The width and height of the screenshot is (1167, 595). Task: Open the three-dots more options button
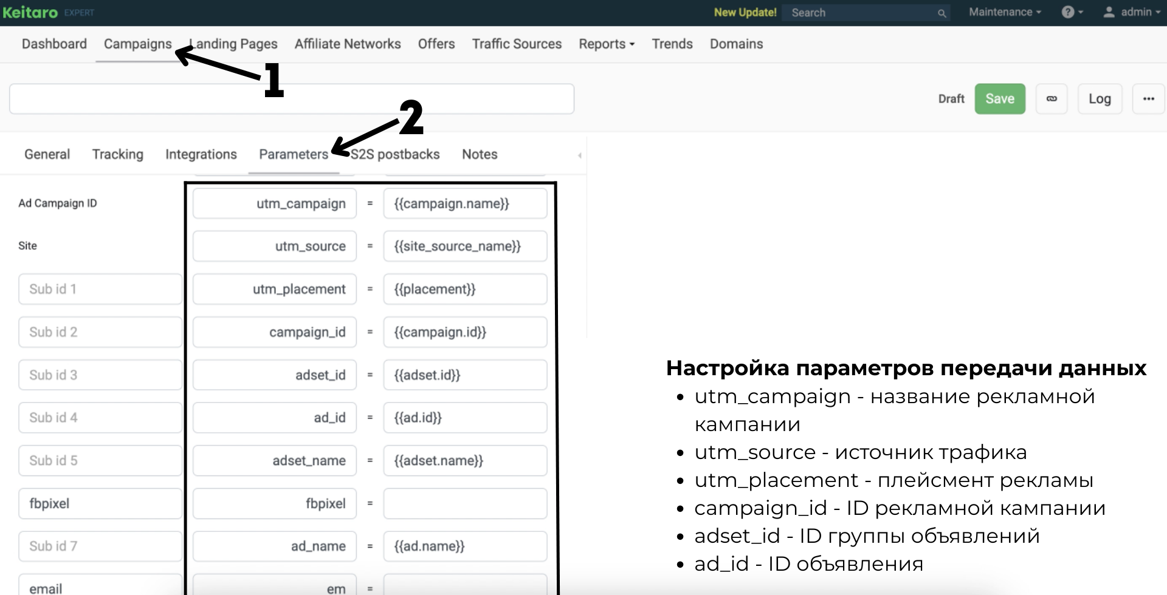[1148, 99]
